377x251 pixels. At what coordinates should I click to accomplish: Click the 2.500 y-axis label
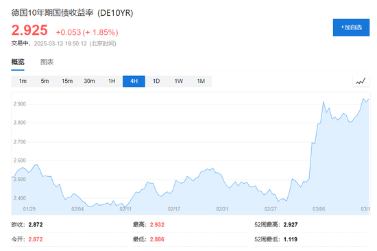pyautogui.click(x=19, y=179)
